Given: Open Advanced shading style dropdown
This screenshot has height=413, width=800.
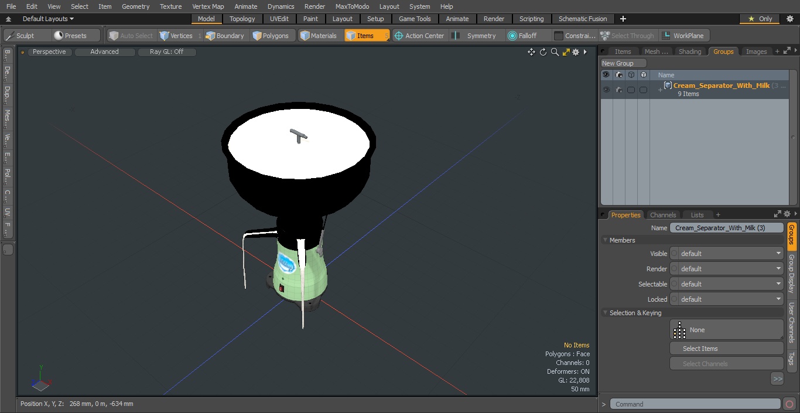Looking at the screenshot, I should click(x=104, y=52).
